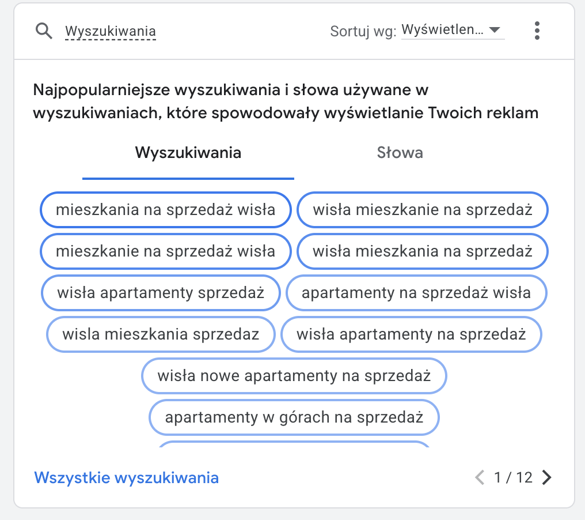This screenshot has width=585, height=520.
Task: Click the Wyszukiwania card title
Action: click(111, 31)
